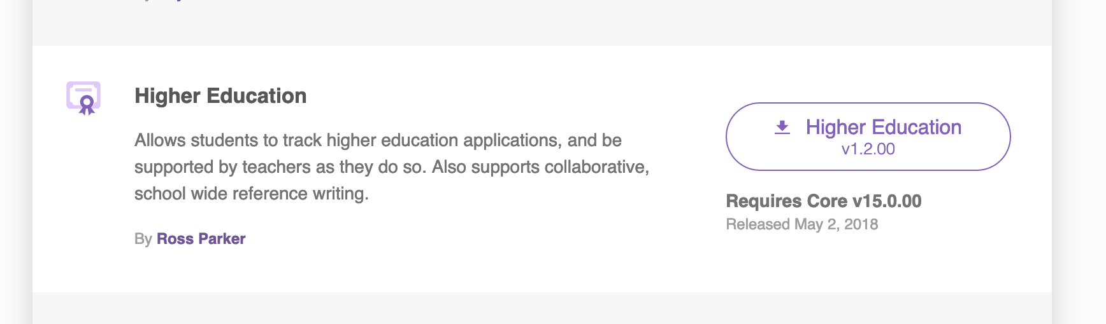The height and width of the screenshot is (324, 1106).
Task: Click the Released May 2, 2018 date
Action: tap(801, 224)
